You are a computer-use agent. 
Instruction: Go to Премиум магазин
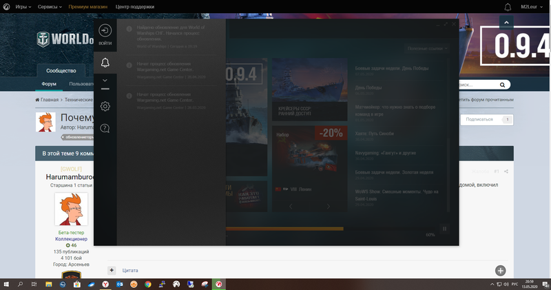[x=88, y=7]
